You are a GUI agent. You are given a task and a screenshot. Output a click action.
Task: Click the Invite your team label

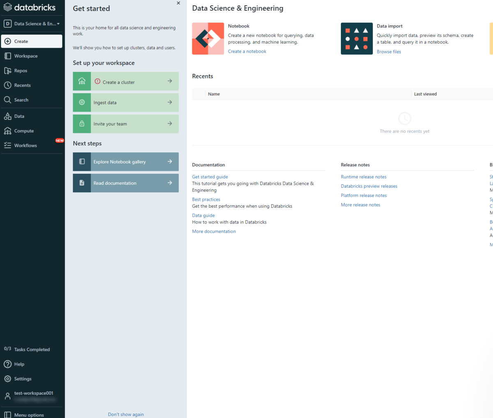(110, 124)
